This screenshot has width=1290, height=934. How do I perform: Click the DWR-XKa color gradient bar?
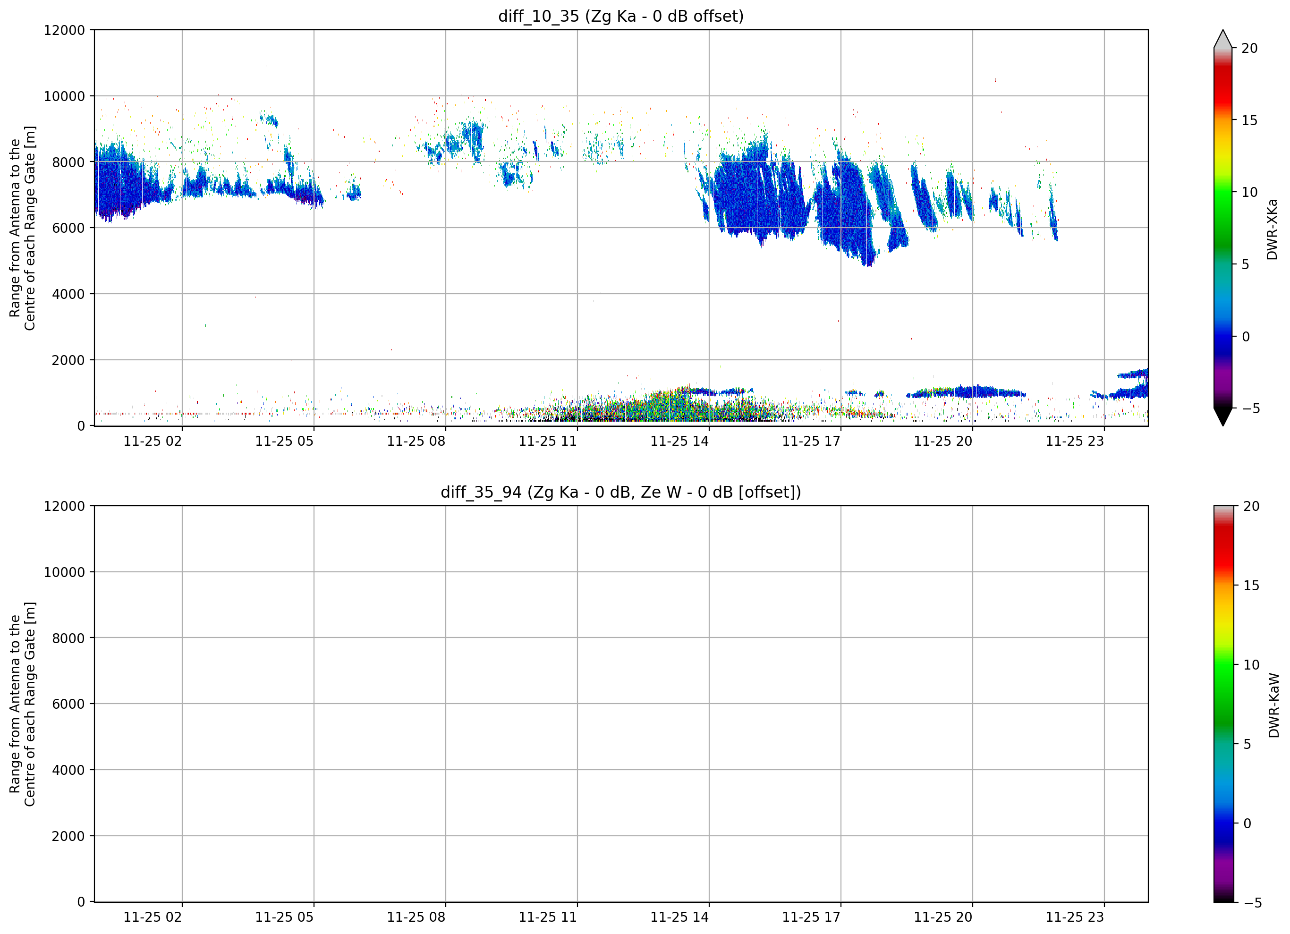pyautogui.click(x=1223, y=228)
